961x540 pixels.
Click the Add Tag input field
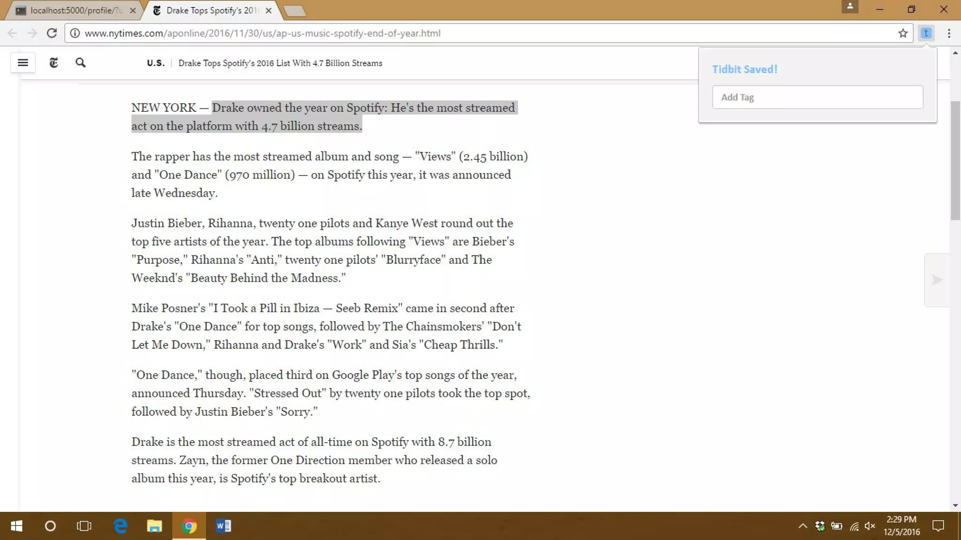817,97
